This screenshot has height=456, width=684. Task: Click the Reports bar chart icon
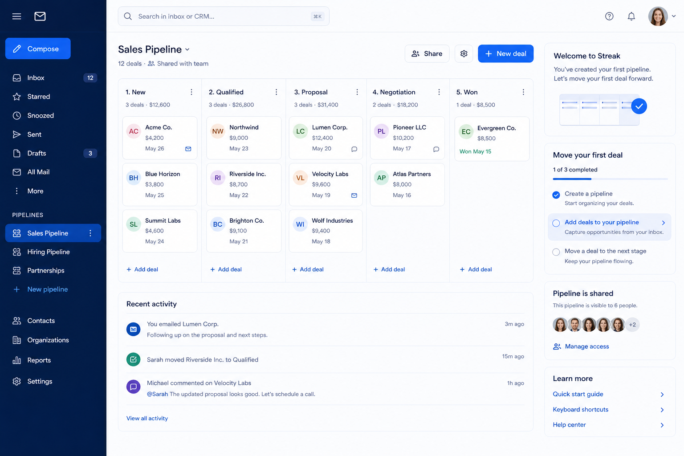[17, 360]
